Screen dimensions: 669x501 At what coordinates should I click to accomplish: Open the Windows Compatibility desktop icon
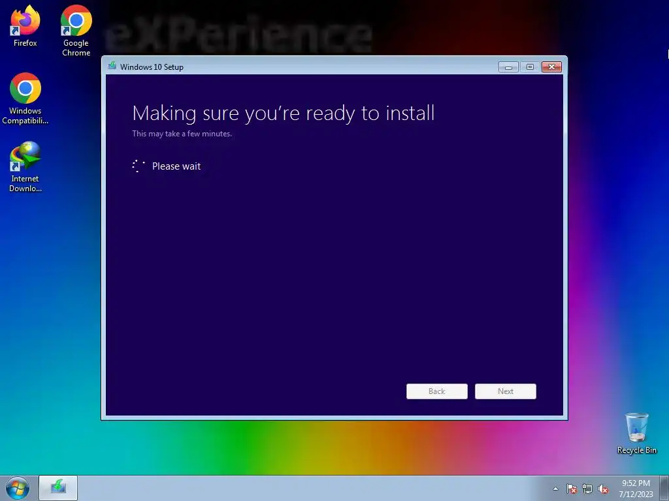coord(25,99)
